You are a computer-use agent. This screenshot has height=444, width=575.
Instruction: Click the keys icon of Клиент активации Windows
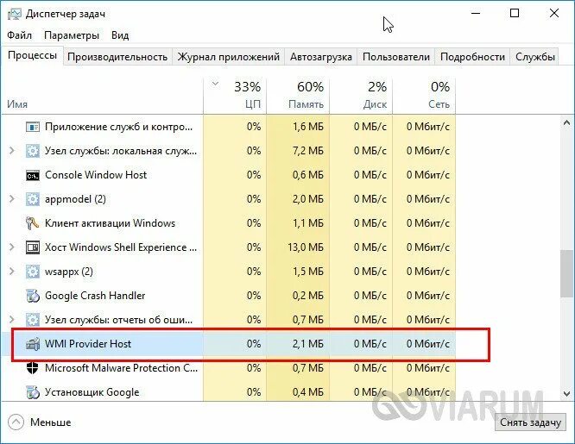32,223
